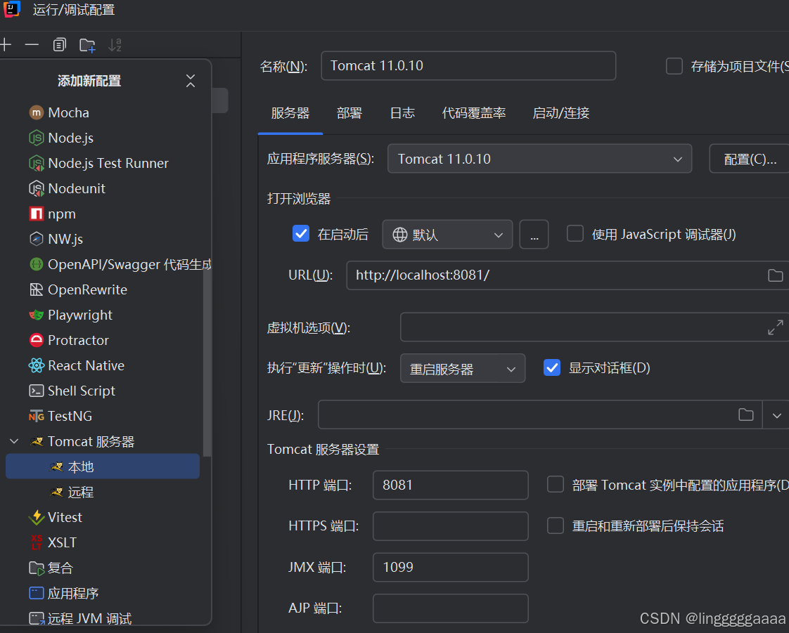Click the HTTPS 端口 field

[450, 526]
